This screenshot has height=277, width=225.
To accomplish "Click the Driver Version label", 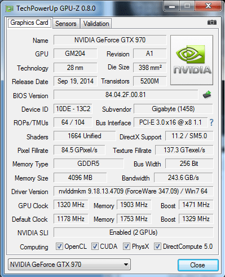I will point(30,192).
